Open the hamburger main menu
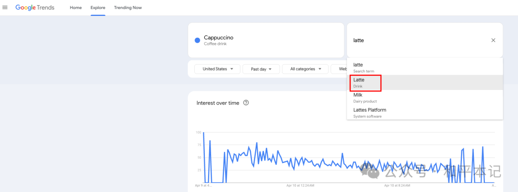This screenshot has height=192, width=518. coord(5,8)
